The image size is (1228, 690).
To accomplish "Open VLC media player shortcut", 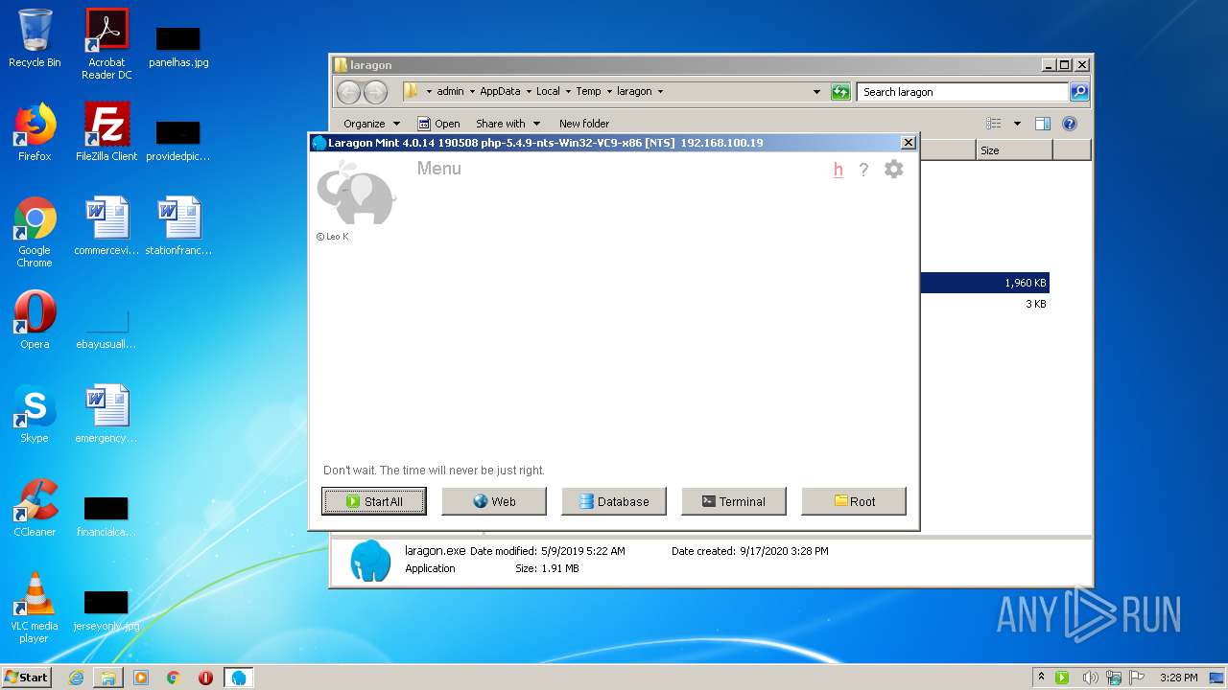I will [x=35, y=608].
